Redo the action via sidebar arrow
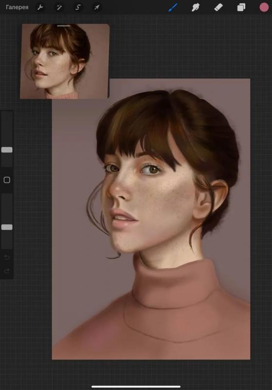The image size is (272, 390). [x=7, y=271]
